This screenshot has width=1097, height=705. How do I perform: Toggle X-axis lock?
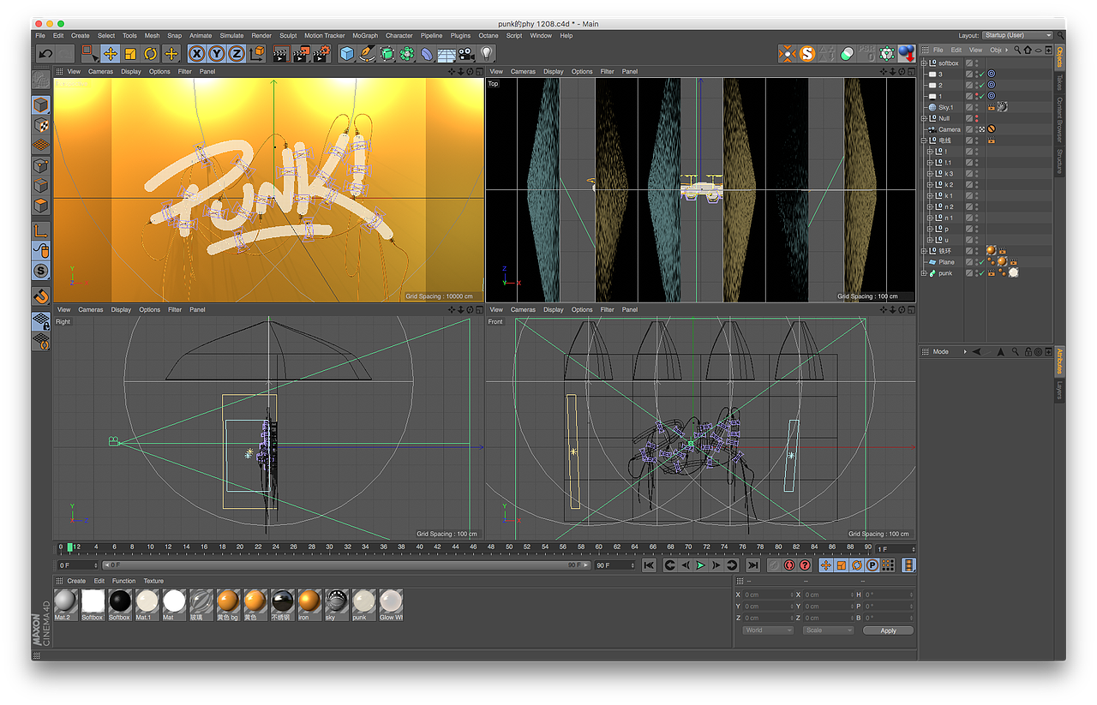[x=197, y=54]
